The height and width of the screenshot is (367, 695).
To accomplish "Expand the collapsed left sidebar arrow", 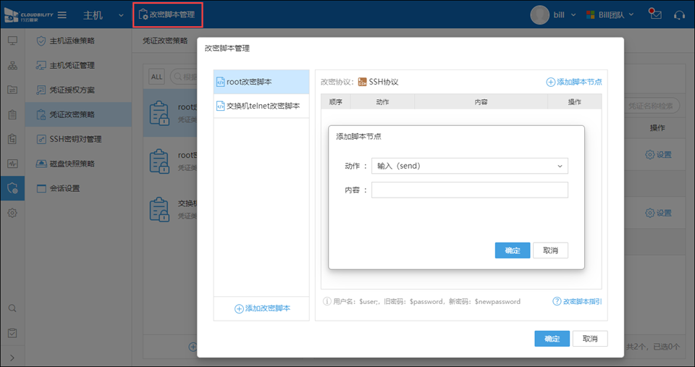I will 12,357.
